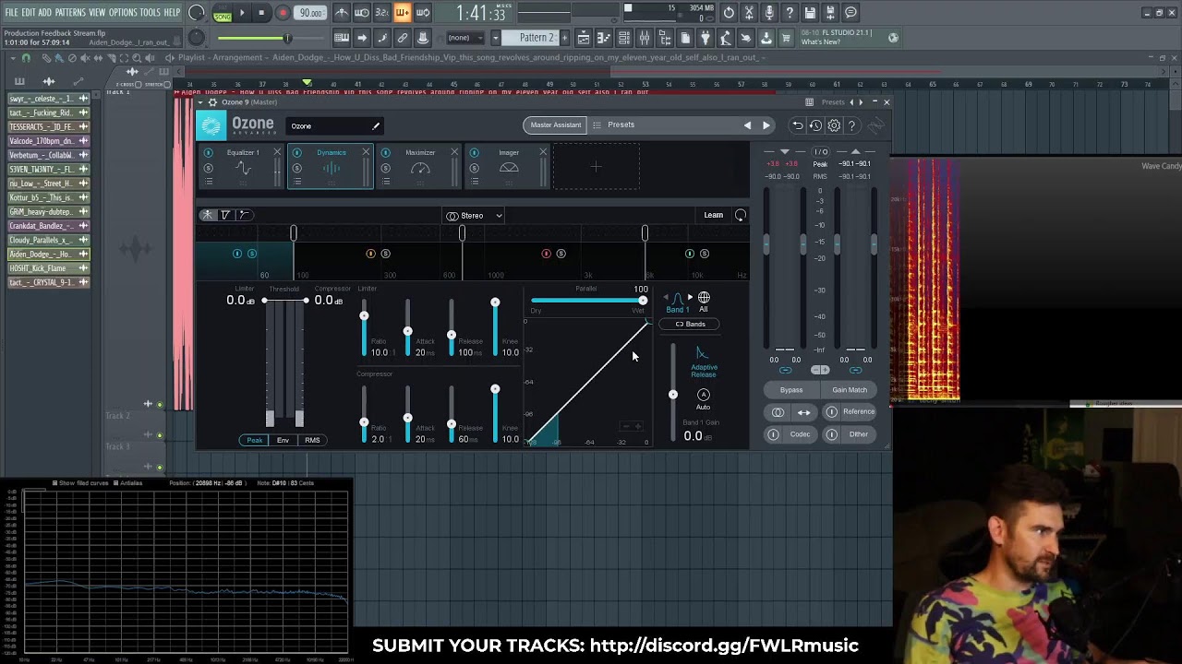Toggle band 2 power (orange)
Viewport: 1182px width, 664px height.
pos(370,254)
